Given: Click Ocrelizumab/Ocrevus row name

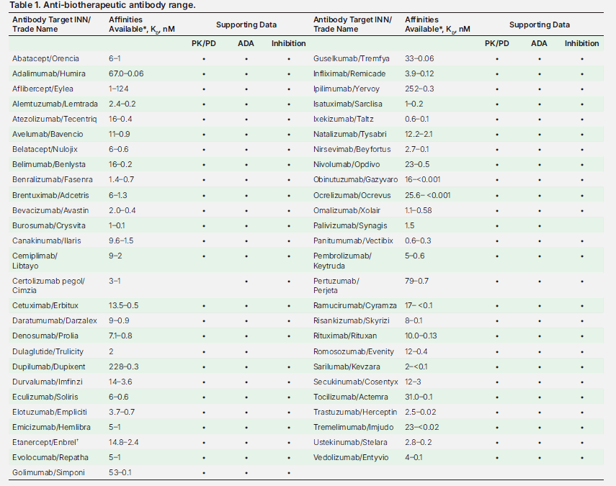Looking at the screenshot, I should click(352, 195).
